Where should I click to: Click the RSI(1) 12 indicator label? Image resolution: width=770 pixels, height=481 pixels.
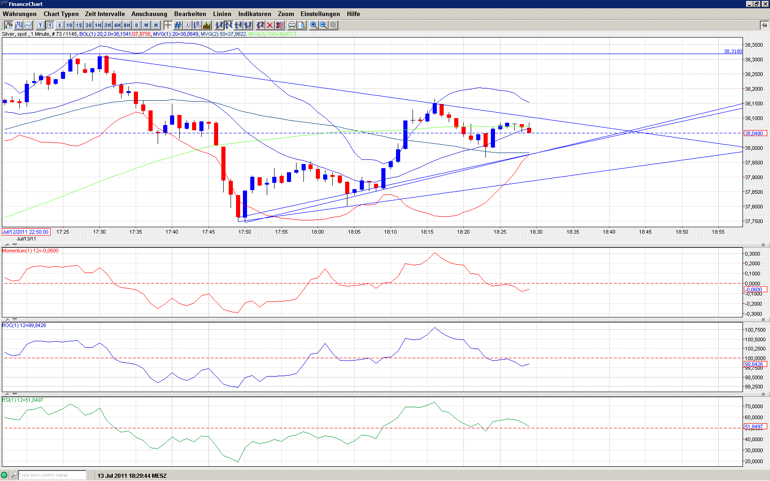22,400
